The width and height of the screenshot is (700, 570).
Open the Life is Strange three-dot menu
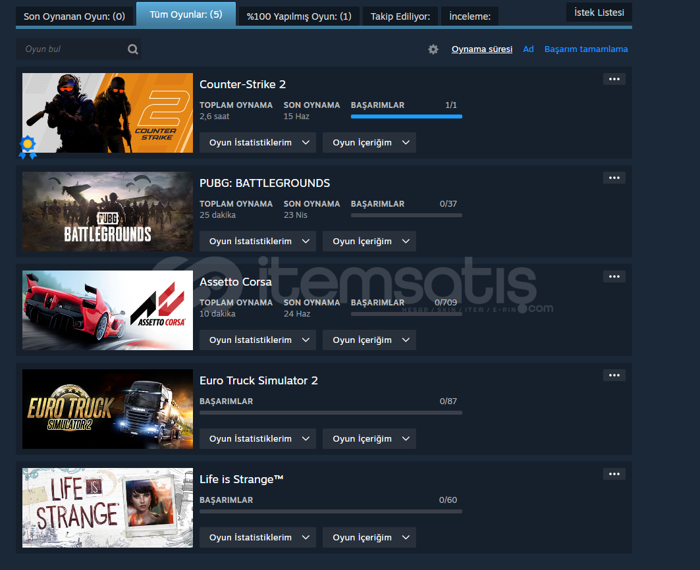(614, 474)
